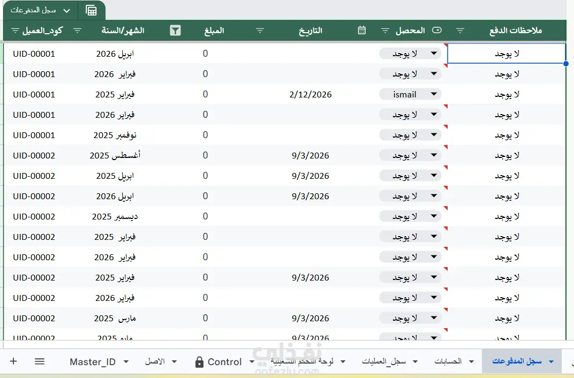Select amount 0 in نوفمبر 2025 row
This screenshot has height=378, width=574.
206,135
